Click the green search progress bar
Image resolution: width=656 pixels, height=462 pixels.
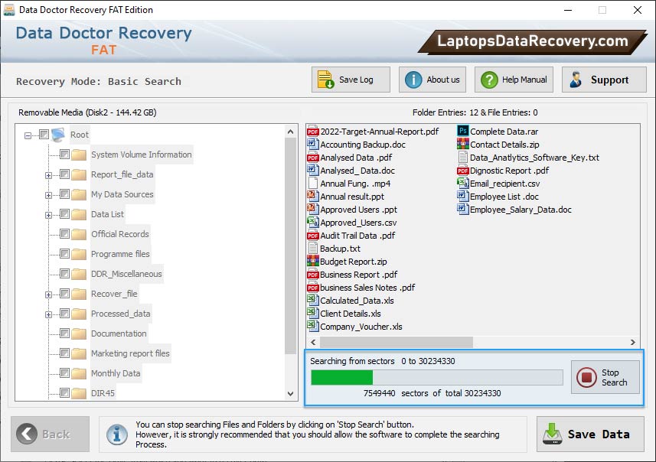[x=342, y=378]
